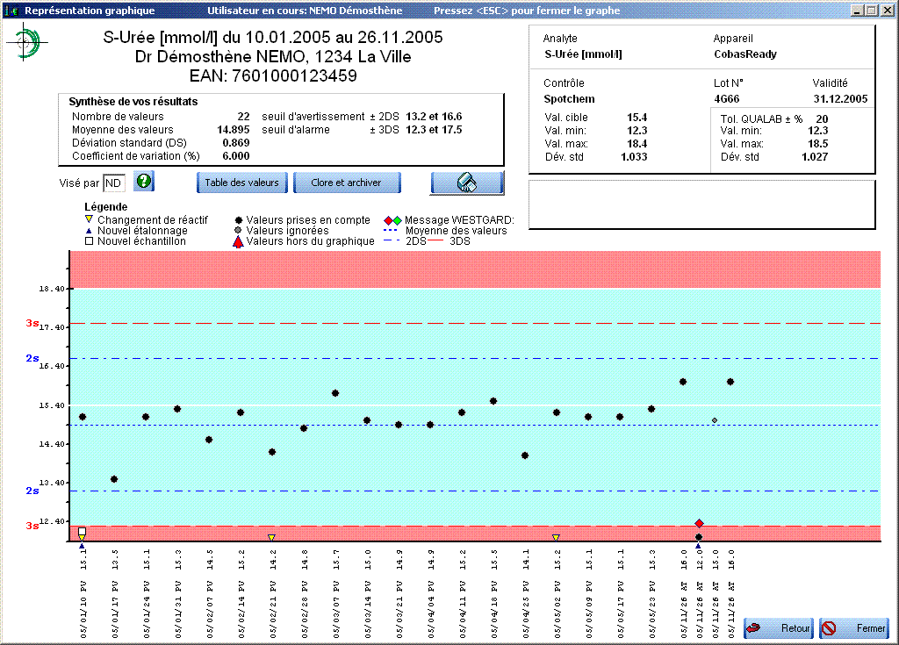Viewport: 899px width, 645px height.
Task: Select the 15.7 data point dated 05/03/07
Action: click(335, 393)
